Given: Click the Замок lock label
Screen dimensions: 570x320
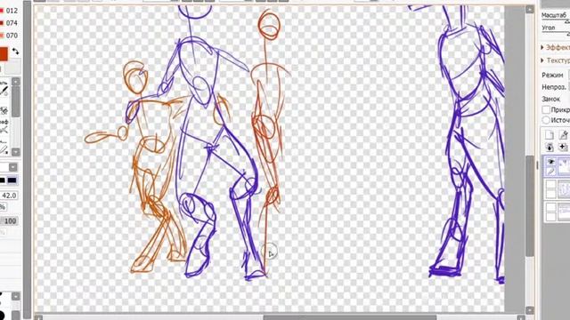Looking at the screenshot, I should coord(550,99).
